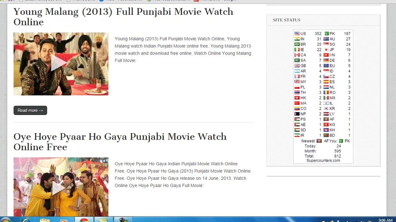Viewport: 396px width, 222px height.
Task: Click the HK country code
Action: click(x=303, y=98)
